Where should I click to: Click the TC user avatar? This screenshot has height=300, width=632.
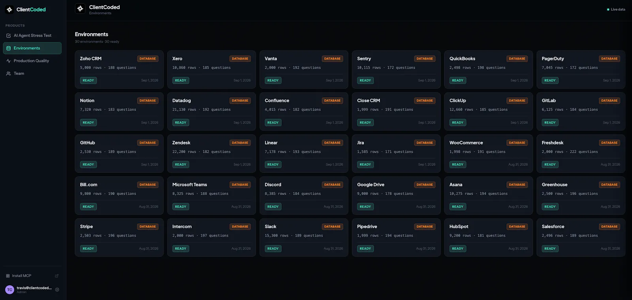9,290
